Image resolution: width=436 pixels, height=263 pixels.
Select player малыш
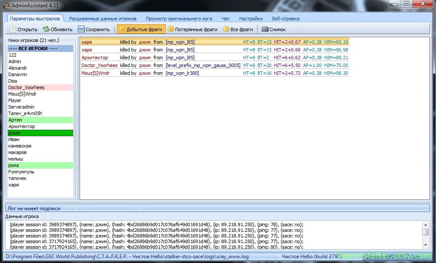40,159
